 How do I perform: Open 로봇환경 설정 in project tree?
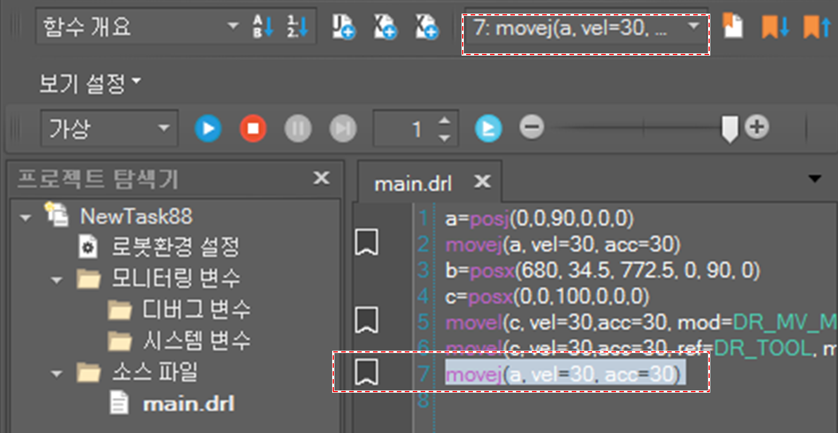175,247
